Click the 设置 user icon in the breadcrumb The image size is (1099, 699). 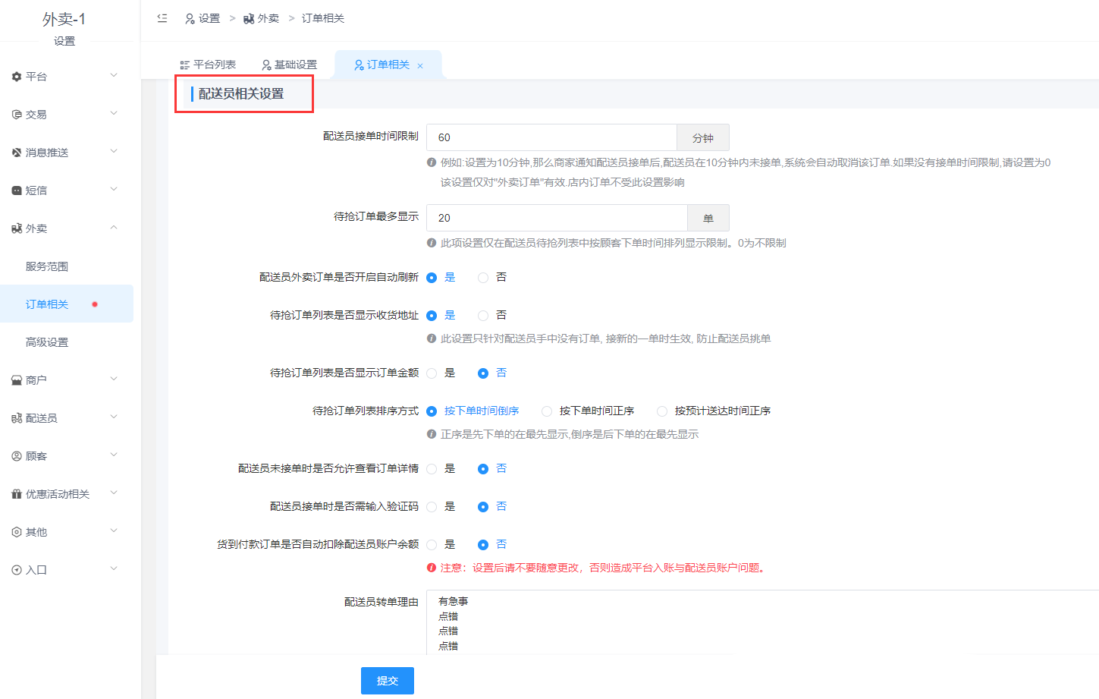[x=190, y=19]
